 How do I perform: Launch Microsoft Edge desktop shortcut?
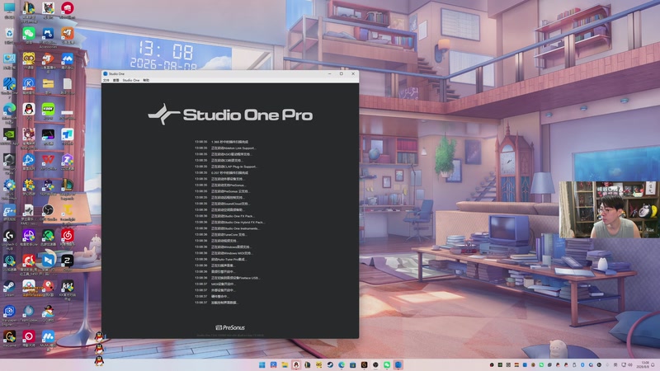click(x=9, y=110)
